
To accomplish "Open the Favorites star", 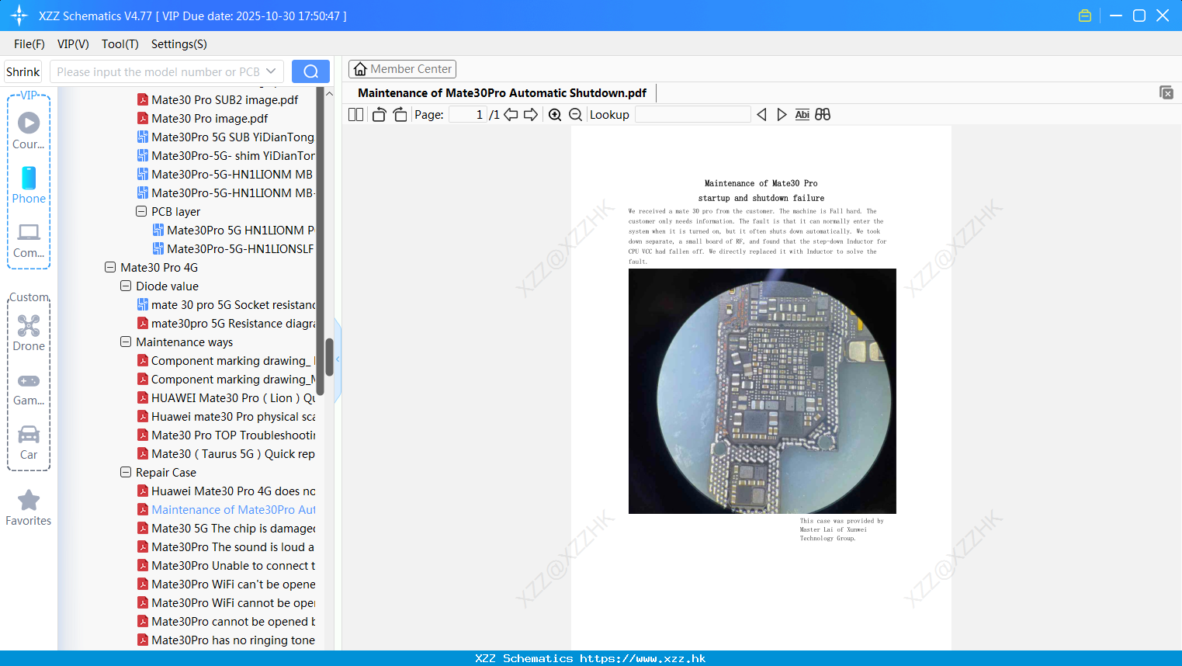I will pos(29,500).
